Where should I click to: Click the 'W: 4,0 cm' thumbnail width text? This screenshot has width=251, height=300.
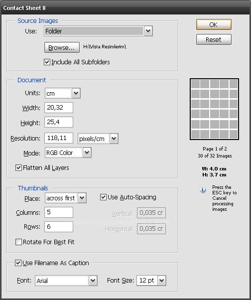click(214, 169)
